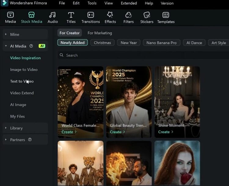Open the Filters panel
Viewport: 229px width, 186px height.
[x=129, y=18]
